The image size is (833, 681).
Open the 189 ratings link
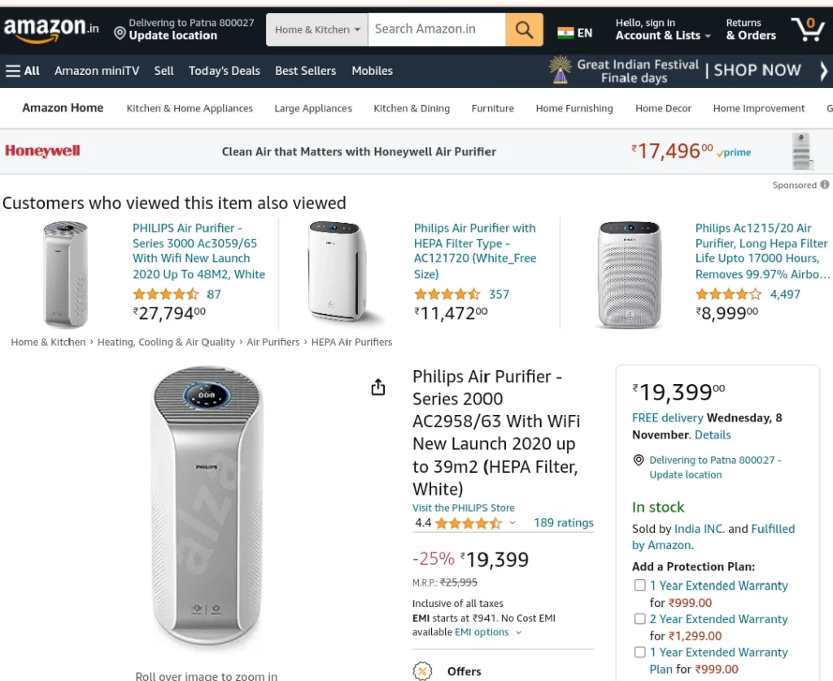click(x=564, y=522)
